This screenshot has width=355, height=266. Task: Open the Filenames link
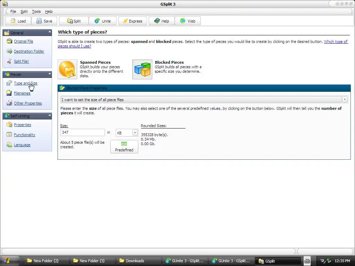point(22,93)
